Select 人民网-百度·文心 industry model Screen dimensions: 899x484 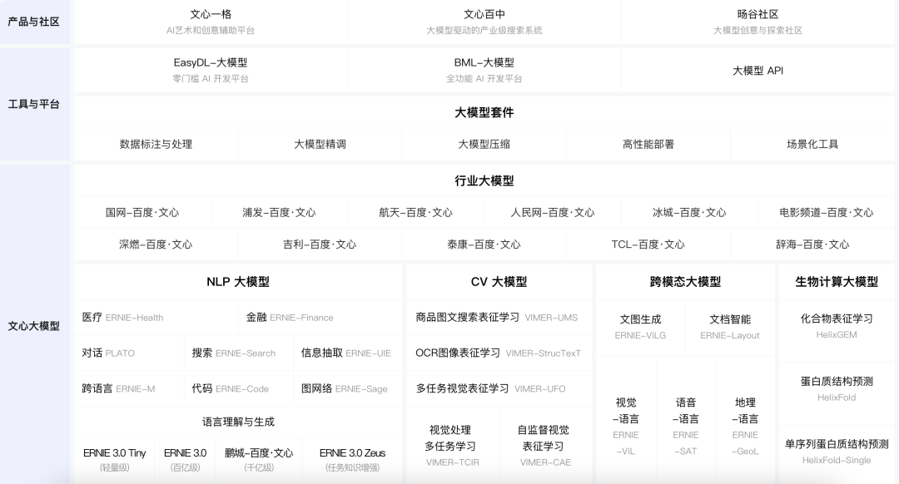[x=553, y=213]
